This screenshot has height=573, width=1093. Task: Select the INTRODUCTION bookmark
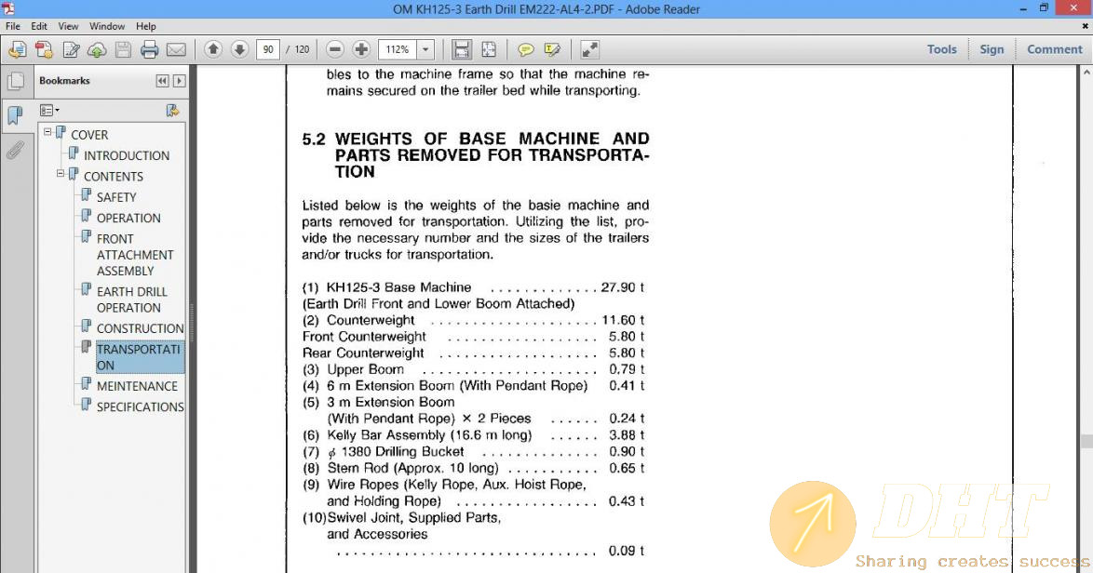click(127, 155)
